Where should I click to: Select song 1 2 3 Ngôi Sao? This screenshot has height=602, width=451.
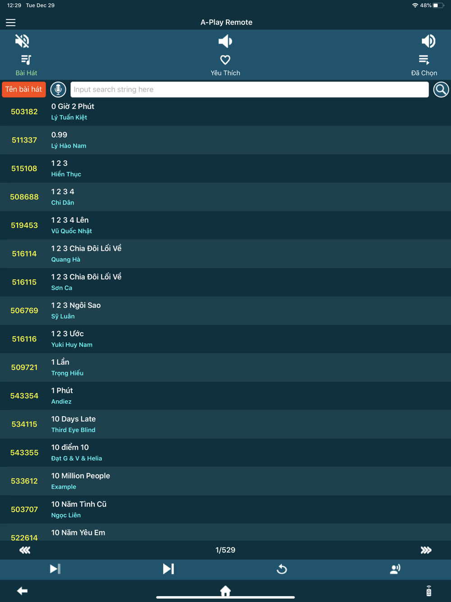click(225, 310)
